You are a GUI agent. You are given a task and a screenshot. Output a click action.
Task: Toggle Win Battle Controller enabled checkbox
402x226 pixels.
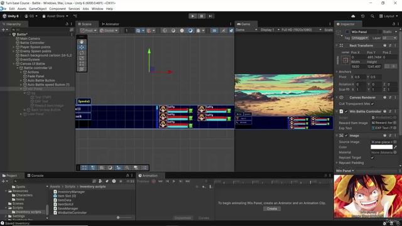[x=346, y=112]
